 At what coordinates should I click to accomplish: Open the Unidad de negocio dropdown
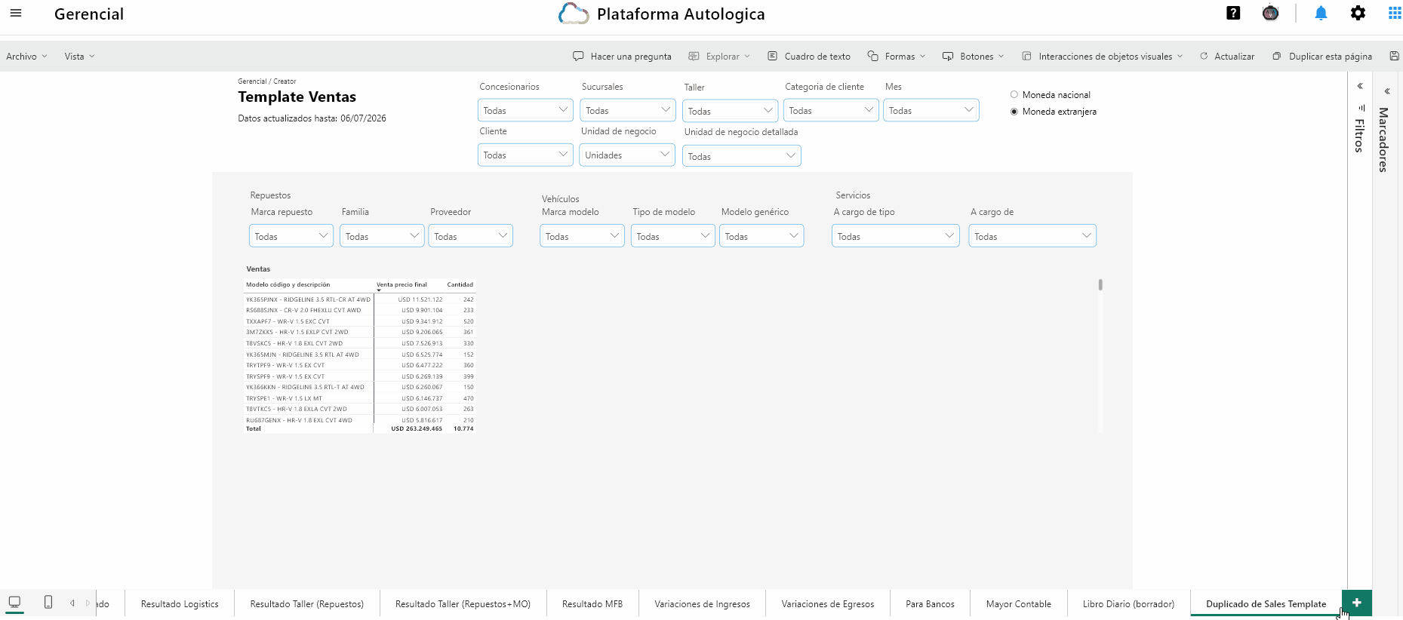pos(627,155)
